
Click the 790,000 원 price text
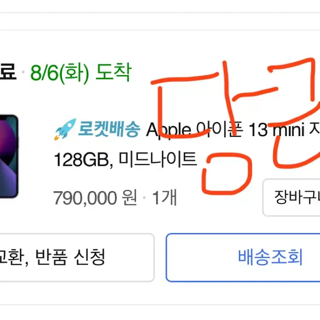tap(95, 198)
